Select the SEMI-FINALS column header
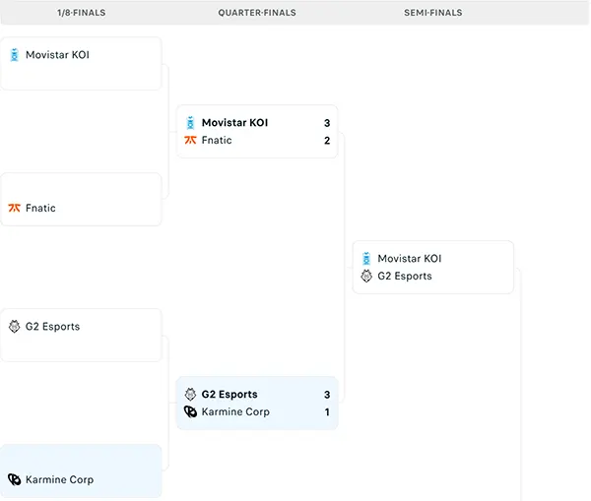 pos(433,13)
